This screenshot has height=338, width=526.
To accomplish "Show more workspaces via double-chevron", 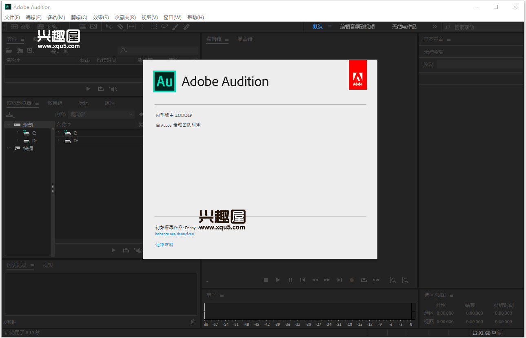I will click(435, 27).
